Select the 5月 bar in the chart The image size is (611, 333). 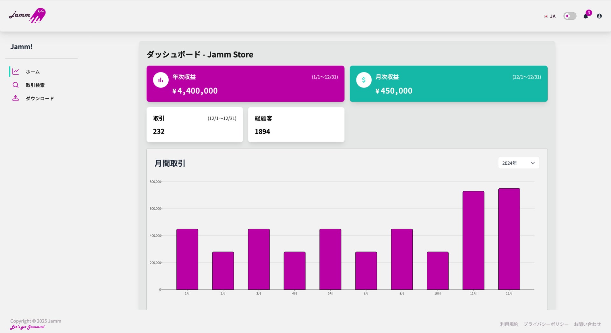tap(330, 259)
